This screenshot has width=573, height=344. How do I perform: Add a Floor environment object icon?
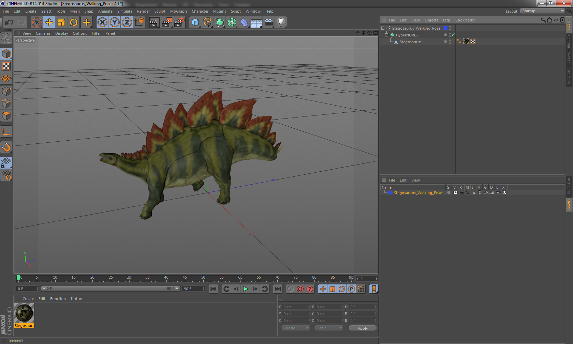click(256, 22)
